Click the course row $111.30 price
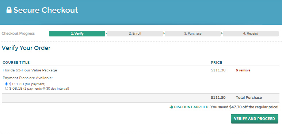The width and height of the screenshot is (282, 137). coord(218,70)
